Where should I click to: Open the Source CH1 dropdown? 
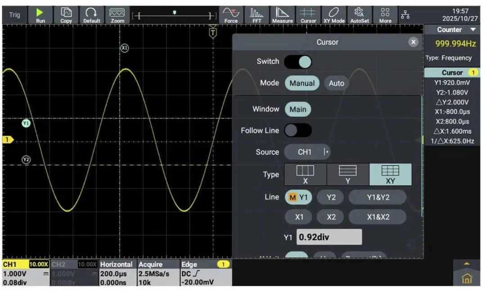(307, 152)
